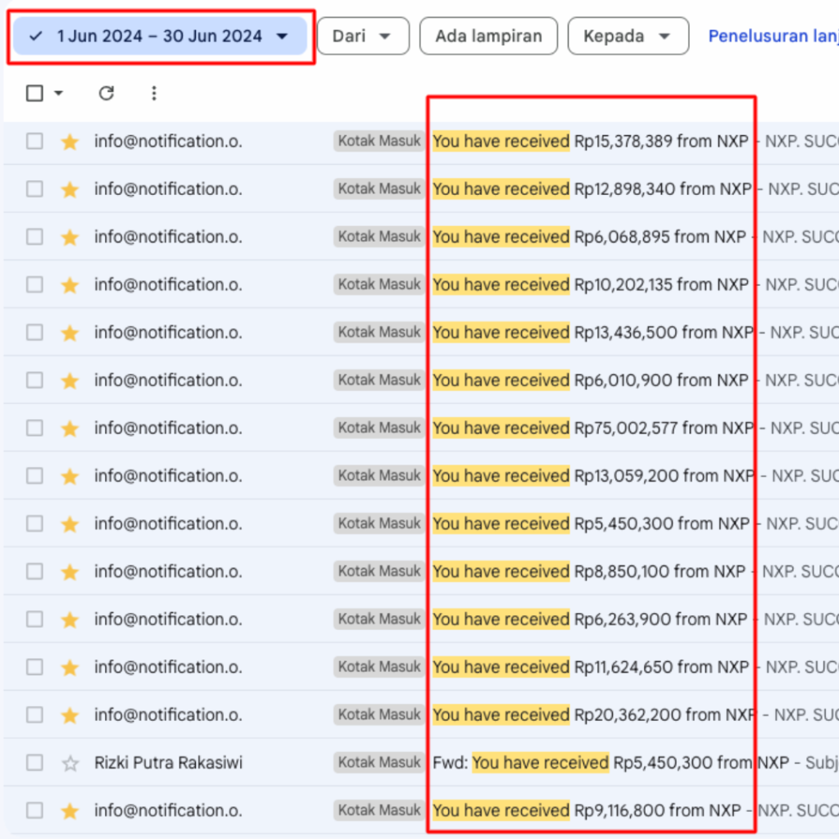The width and height of the screenshot is (839, 839).
Task: Open the 'Fwd: You have received Rp5,450,300' email
Action: 610,763
